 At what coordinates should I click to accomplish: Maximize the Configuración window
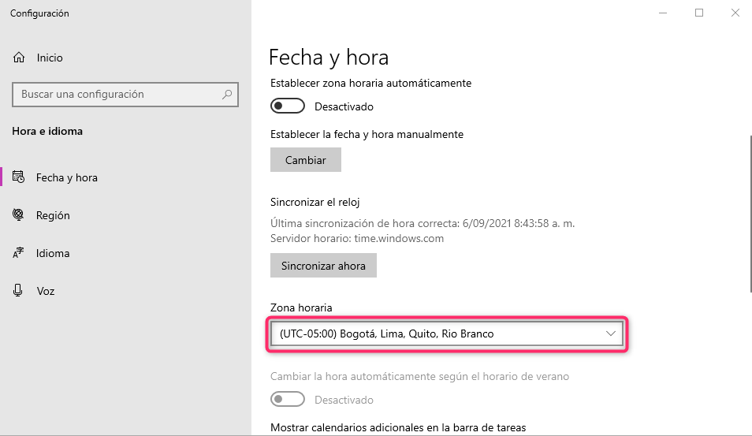click(698, 13)
